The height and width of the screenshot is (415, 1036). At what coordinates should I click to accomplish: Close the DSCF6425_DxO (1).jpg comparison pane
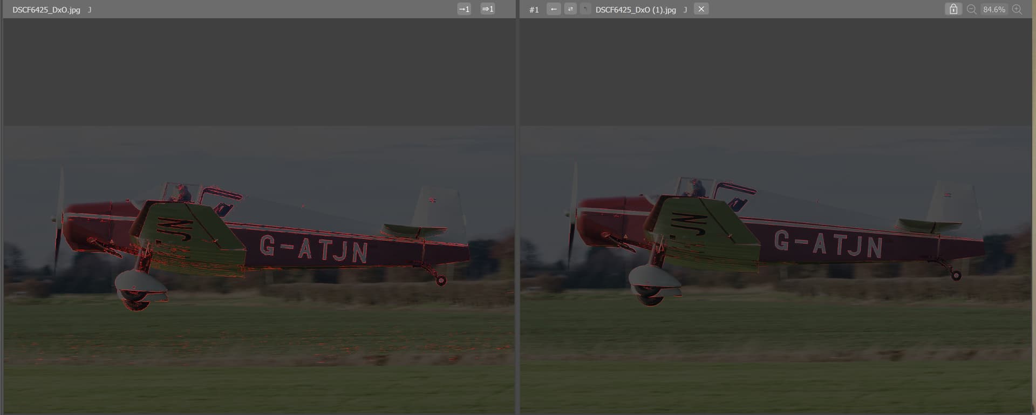[701, 9]
